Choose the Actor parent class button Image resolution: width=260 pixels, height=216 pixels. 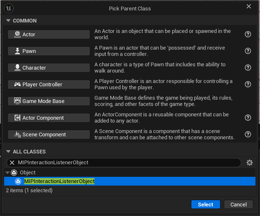point(49,34)
